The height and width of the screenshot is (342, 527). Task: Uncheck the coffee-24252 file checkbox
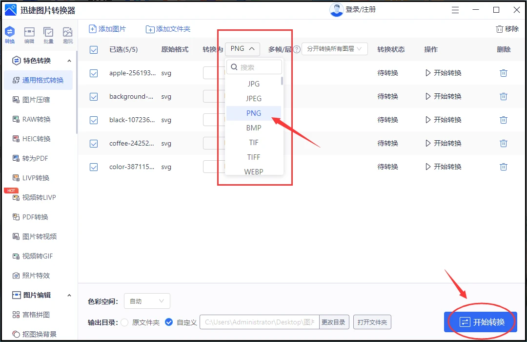tap(94, 144)
